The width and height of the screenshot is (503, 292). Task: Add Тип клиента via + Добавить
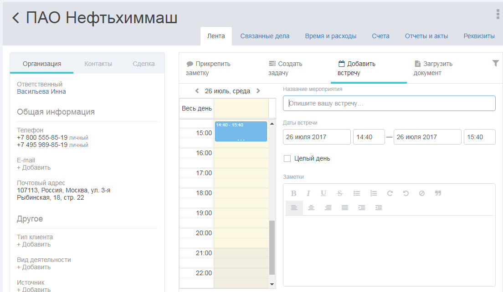34,244
